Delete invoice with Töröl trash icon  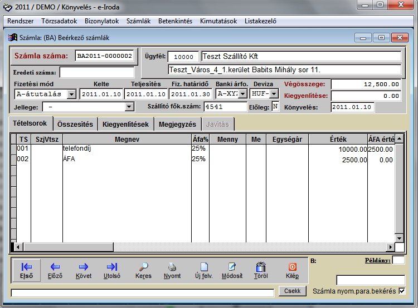[x=260, y=270]
